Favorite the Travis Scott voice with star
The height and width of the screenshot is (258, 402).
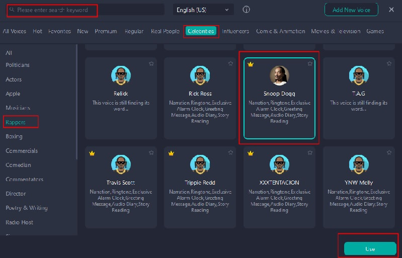pyautogui.click(x=151, y=153)
